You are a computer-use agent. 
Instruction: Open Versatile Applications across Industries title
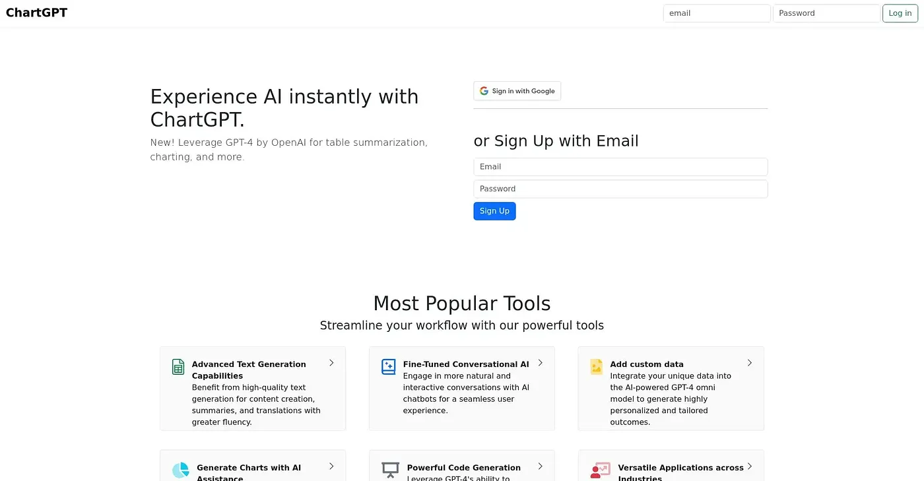click(680, 472)
